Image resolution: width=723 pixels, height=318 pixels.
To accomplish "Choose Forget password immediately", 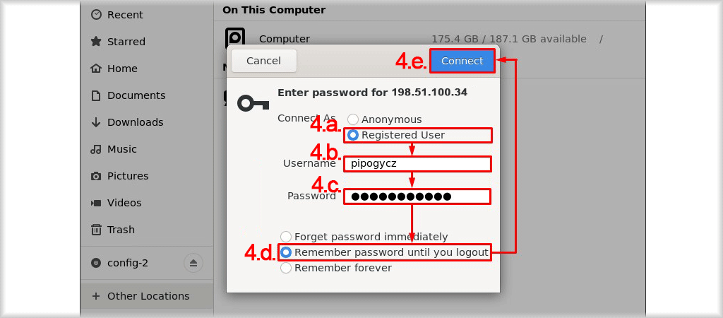I will coord(286,237).
